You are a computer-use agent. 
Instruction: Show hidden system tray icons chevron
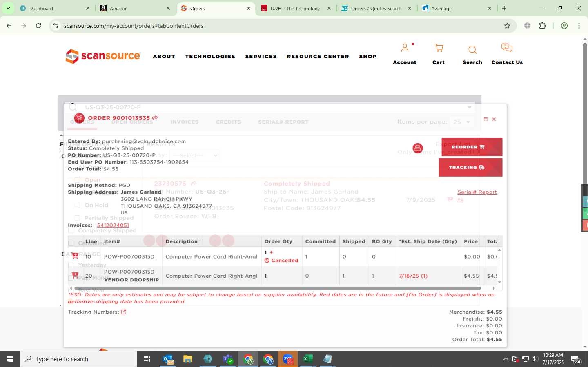[506, 359]
